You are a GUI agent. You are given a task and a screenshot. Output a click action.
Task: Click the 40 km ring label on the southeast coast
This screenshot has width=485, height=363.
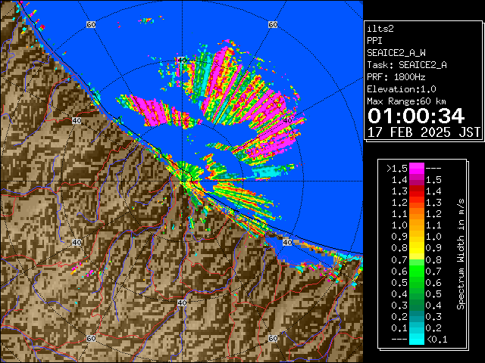(287, 242)
